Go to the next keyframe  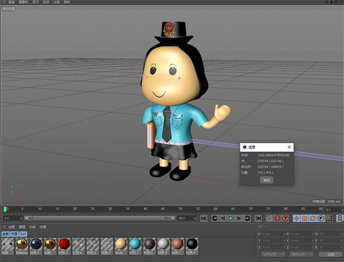pyautogui.click(x=247, y=218)
